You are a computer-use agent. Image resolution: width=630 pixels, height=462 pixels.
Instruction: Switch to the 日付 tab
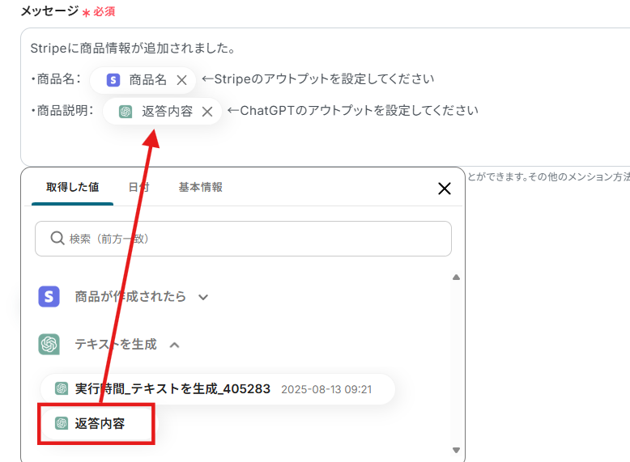pyautogui.click(x=138, y=188)
